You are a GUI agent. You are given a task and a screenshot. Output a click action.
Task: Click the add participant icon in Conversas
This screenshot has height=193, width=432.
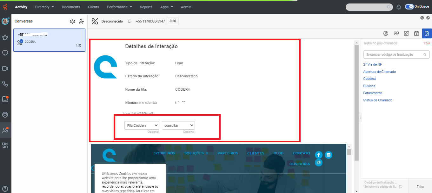coord(82,21)
